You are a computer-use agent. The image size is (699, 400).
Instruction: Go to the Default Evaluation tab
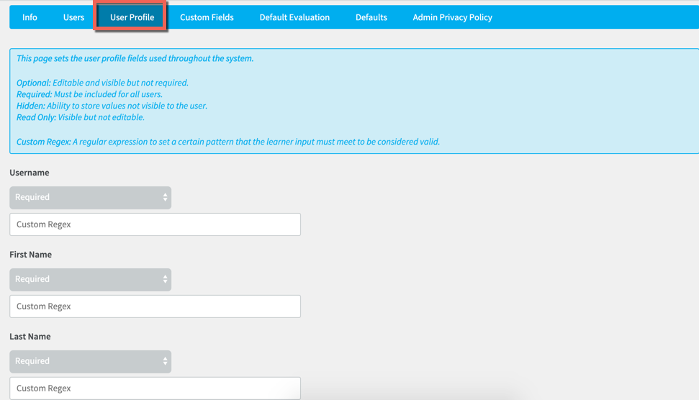[294, 17]
